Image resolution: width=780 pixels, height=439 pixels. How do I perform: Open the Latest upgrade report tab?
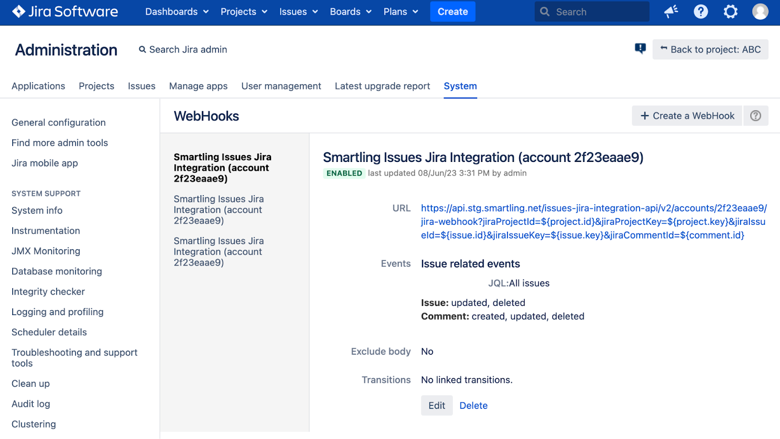[382, 86]
